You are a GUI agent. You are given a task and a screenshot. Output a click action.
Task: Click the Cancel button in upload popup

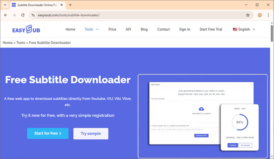pyautogui.click(x=233, y=145)
